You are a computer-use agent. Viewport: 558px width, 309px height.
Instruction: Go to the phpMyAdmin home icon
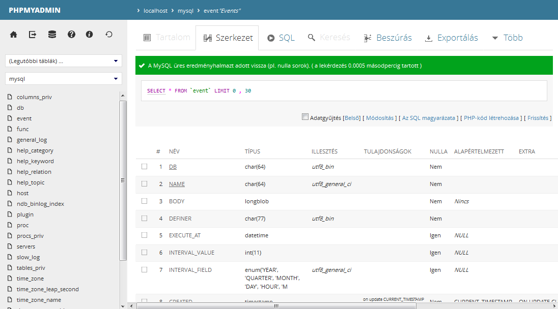pyautogui.click(x=14, y=35)
